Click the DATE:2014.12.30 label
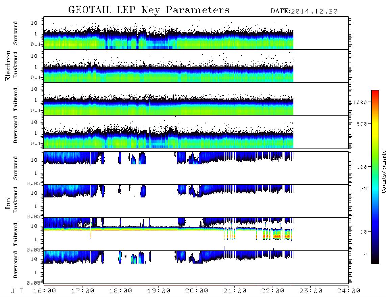The image size is (386, 297). pyautogui.click(x=304, y=11)
